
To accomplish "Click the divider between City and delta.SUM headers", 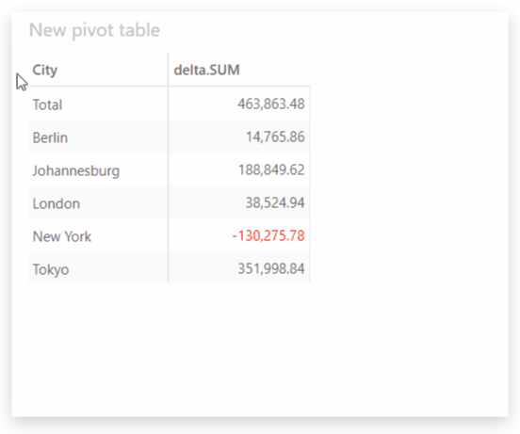I will tap(168, 69).
